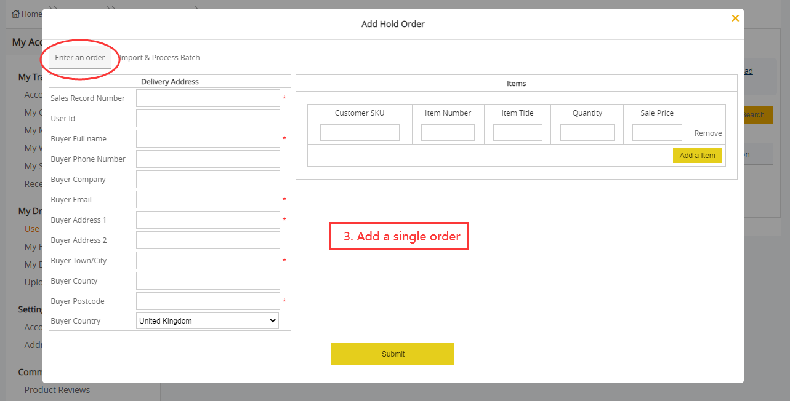790x401 pixels.
Task: Switch to Enter an order tab
Action: [80, 58]
